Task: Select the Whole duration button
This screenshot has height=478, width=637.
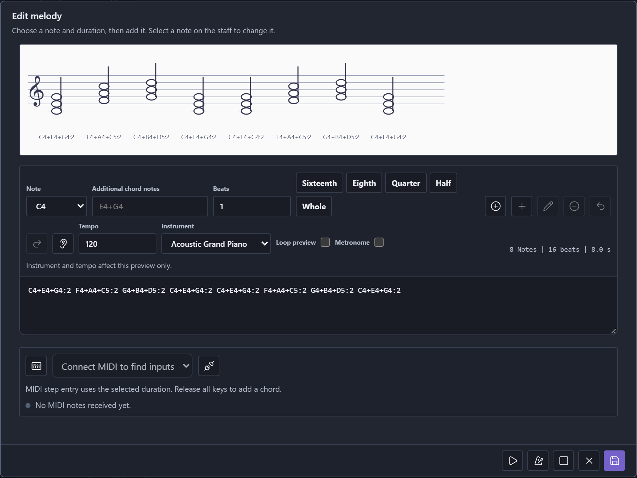Action: (x=314, y=206)
